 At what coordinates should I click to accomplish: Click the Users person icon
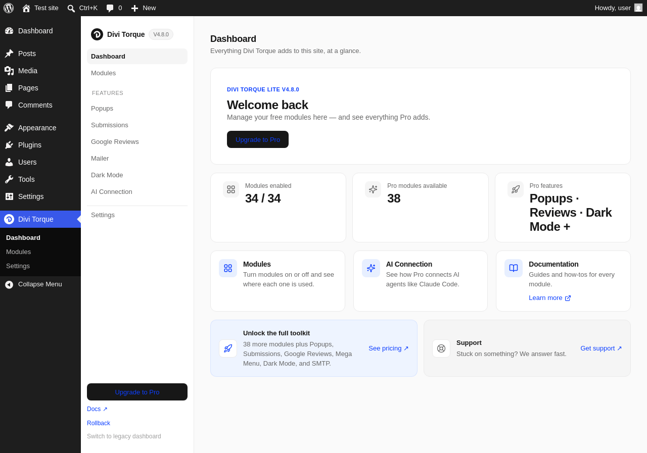click(x=9, y=162)
